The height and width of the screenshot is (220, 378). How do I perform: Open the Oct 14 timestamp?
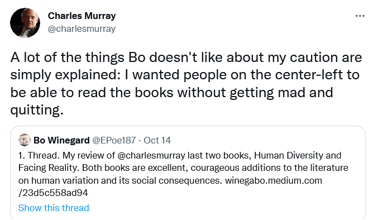[157, 140]
